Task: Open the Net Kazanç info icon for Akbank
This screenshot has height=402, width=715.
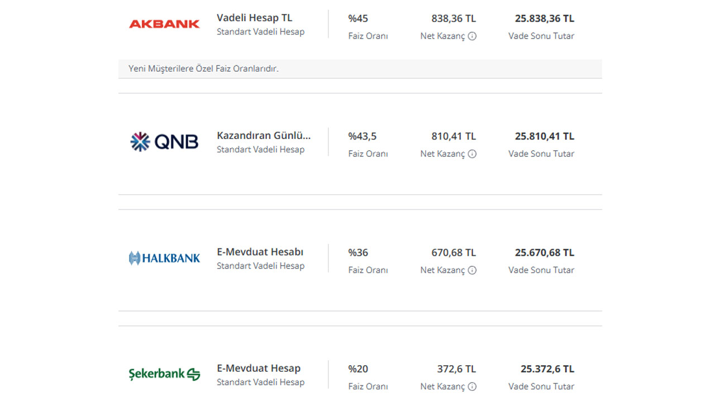Action: (472, 36)
